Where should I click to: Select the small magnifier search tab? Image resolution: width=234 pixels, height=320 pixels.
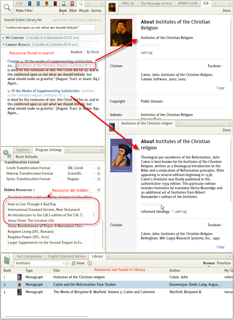(x=81, y=4)
